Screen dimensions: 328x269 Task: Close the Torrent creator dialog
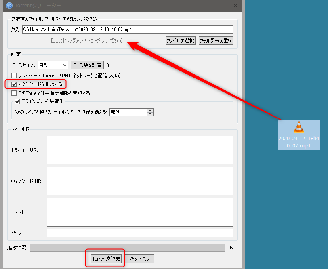[x=236, y=6]
